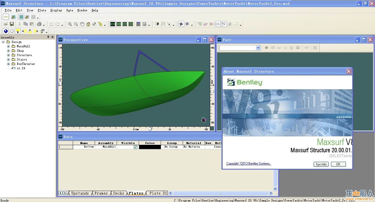Click the Roll slider right of Perspective view
Viewport: 375px width, 202px height.
tap(212, 92)
